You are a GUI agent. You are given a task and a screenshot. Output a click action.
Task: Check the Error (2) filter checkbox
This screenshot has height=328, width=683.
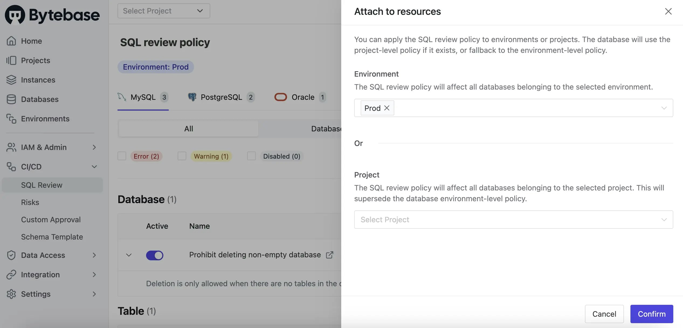122,156
